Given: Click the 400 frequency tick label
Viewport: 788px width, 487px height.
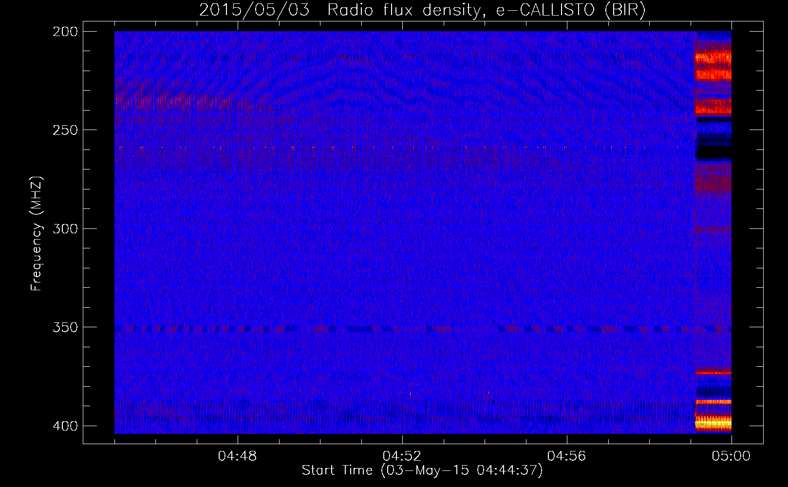Looking at the screenshot, I should (x=65, y=426).
